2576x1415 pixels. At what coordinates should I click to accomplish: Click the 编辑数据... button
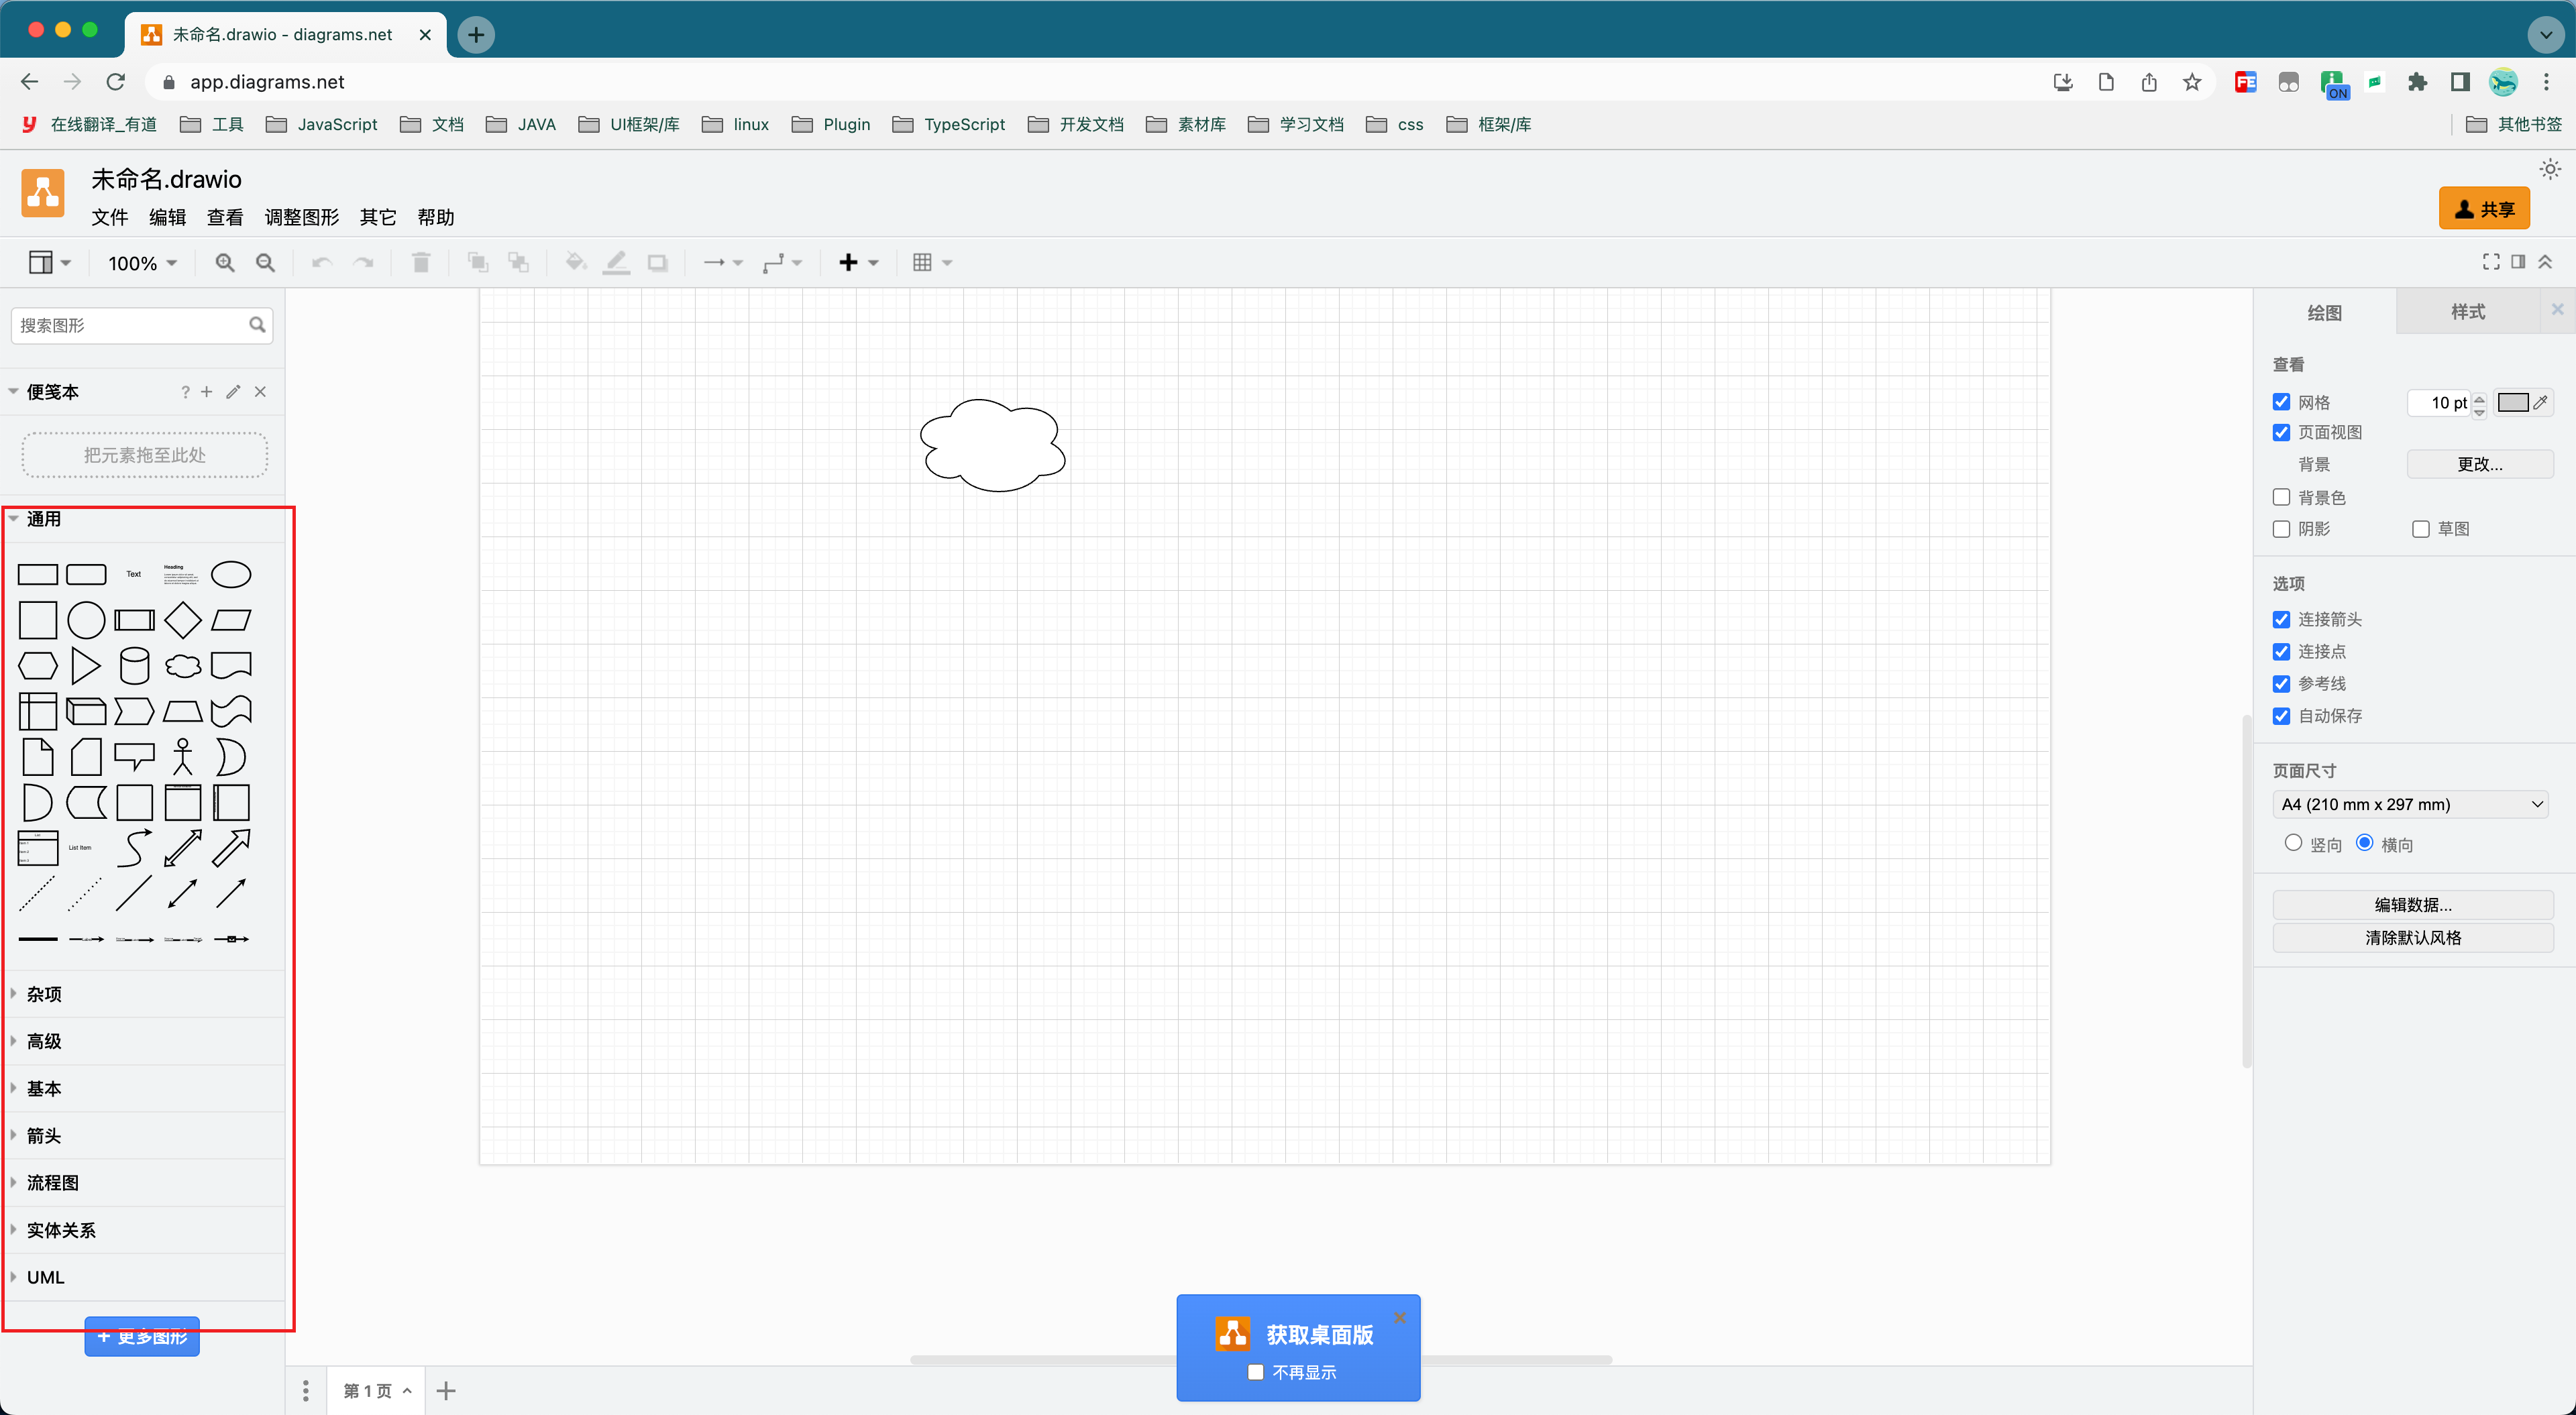point(2412,905)
